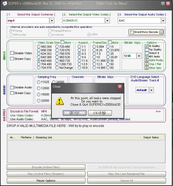Select 768:576 video scale size

point(57,54)
